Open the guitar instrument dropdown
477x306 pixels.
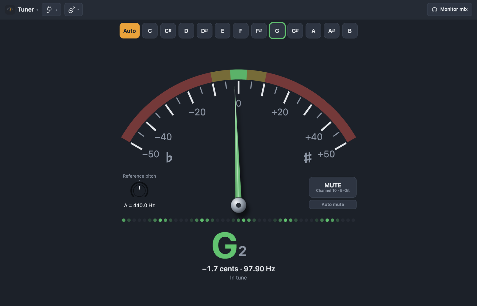coord(73,10)
